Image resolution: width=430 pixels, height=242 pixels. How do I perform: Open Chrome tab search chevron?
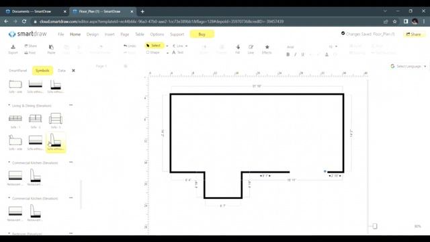tap(385, 11)
